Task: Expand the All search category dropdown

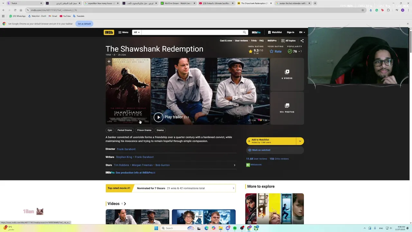Action: 137,32
